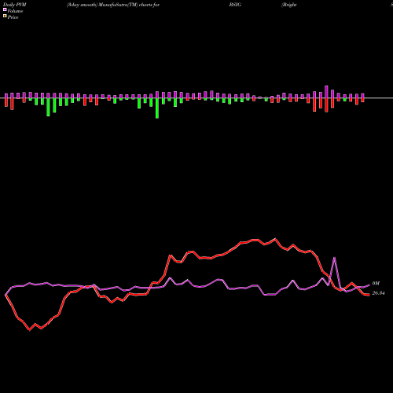
Task: Click the magenta volume line's sharp spike peak
Action: 334,258
